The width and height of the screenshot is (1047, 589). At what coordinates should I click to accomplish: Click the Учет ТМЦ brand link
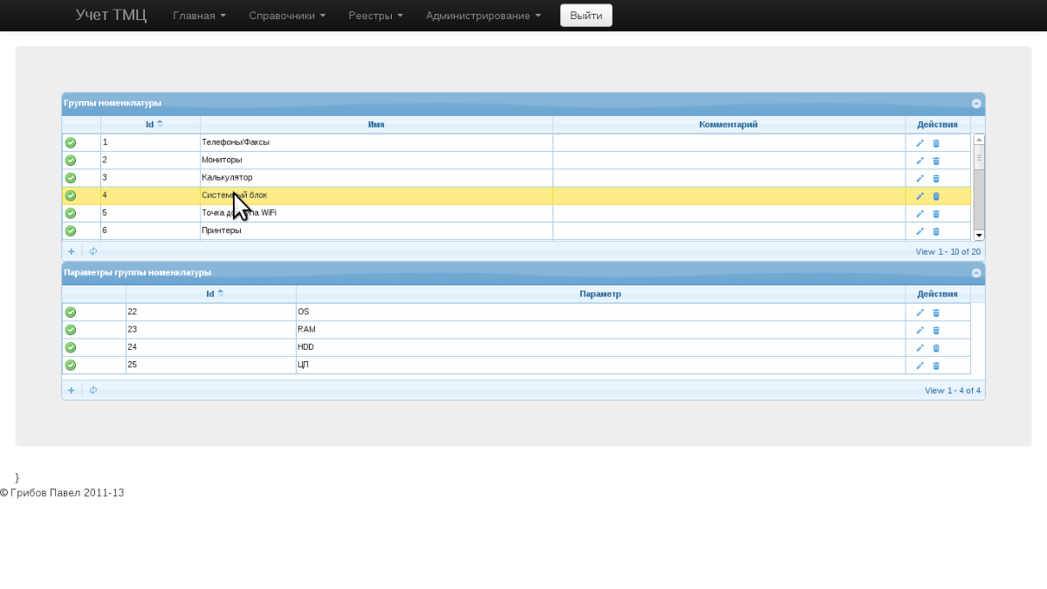coord(111,15)
